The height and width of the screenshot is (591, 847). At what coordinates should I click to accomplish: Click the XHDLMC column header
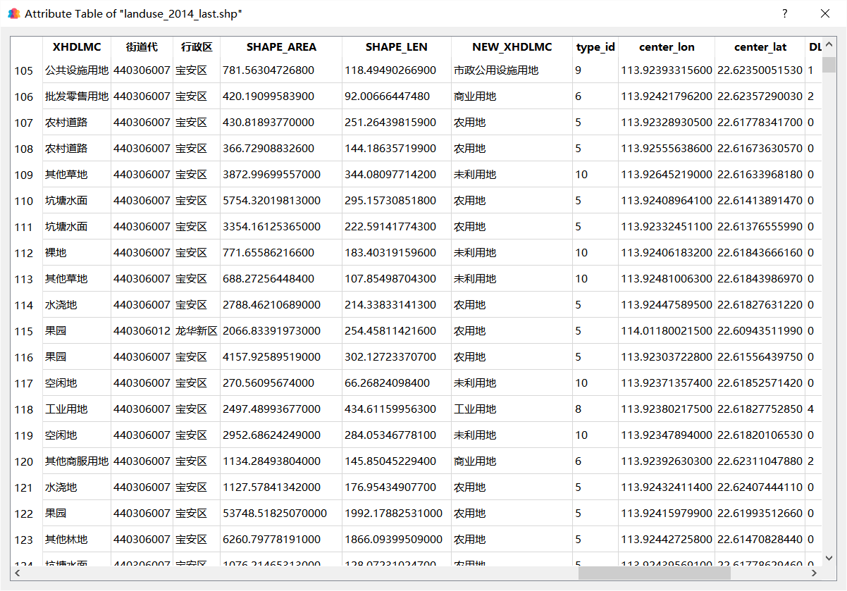[77, 47]
